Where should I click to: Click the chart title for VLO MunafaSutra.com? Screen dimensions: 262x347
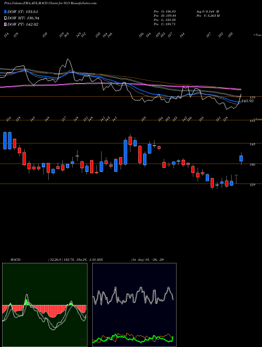(x=50, y=3)
